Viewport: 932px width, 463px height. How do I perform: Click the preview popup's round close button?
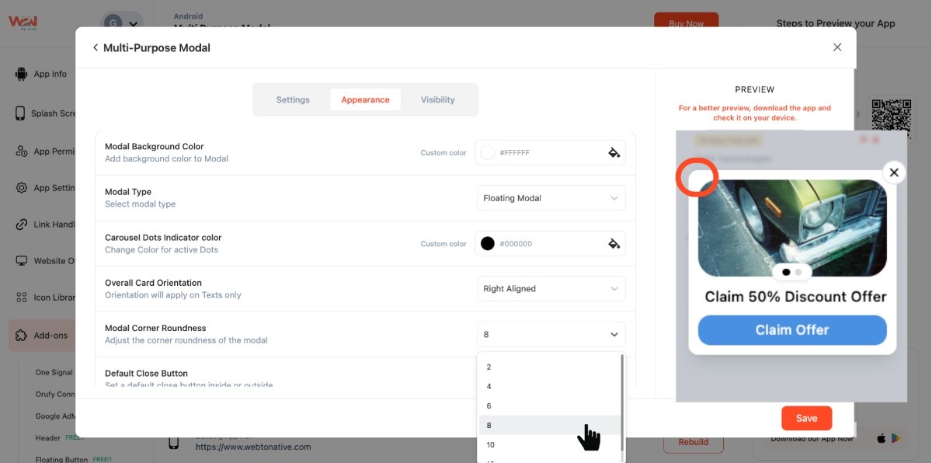point(894,172)
